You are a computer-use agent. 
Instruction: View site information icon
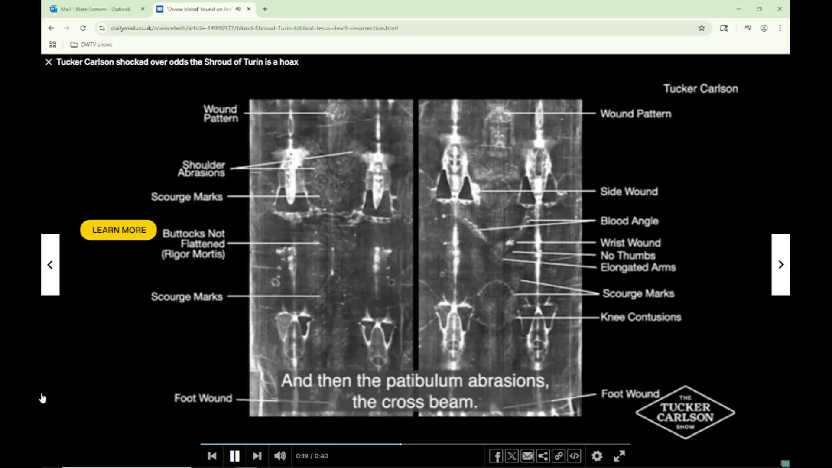pos(102,28)
